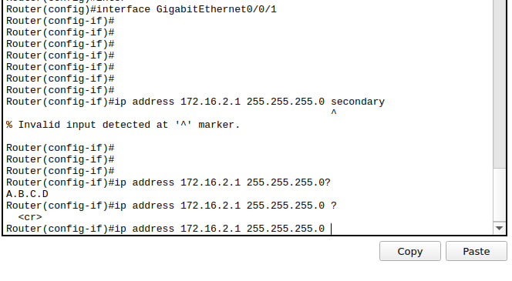Click the "A.B.C.D" help output line
The height and width of the screenshot is (281, 512).
click(27, 194)
